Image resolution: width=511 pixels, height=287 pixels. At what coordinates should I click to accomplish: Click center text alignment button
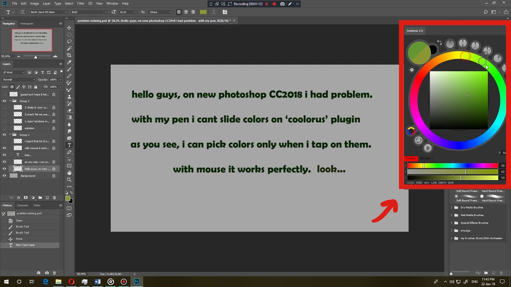coord(186,12)
